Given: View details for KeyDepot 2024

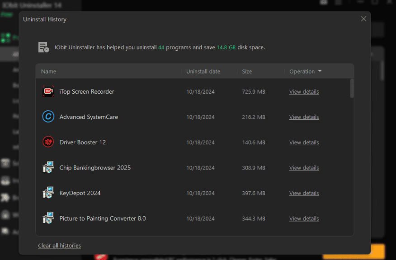Looking at the screenshot, I should [304, 193].
